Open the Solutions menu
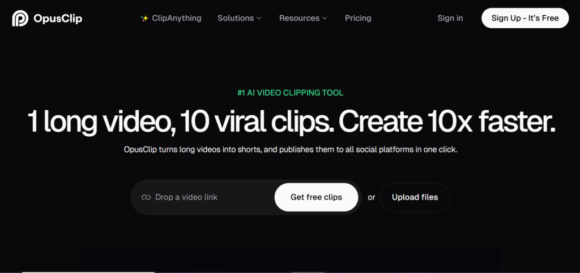Image resolution: width=580 pixels, height=273 pixels. coord(240,18)
